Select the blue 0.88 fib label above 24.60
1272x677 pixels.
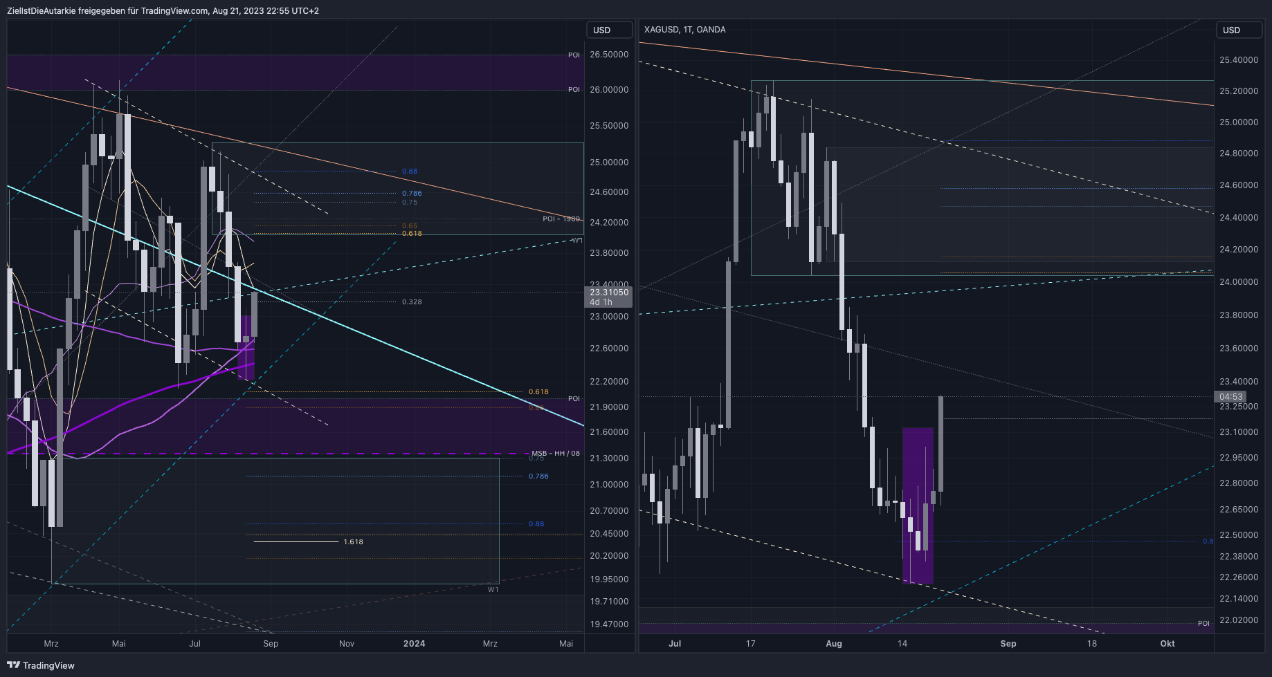(410, 171)
